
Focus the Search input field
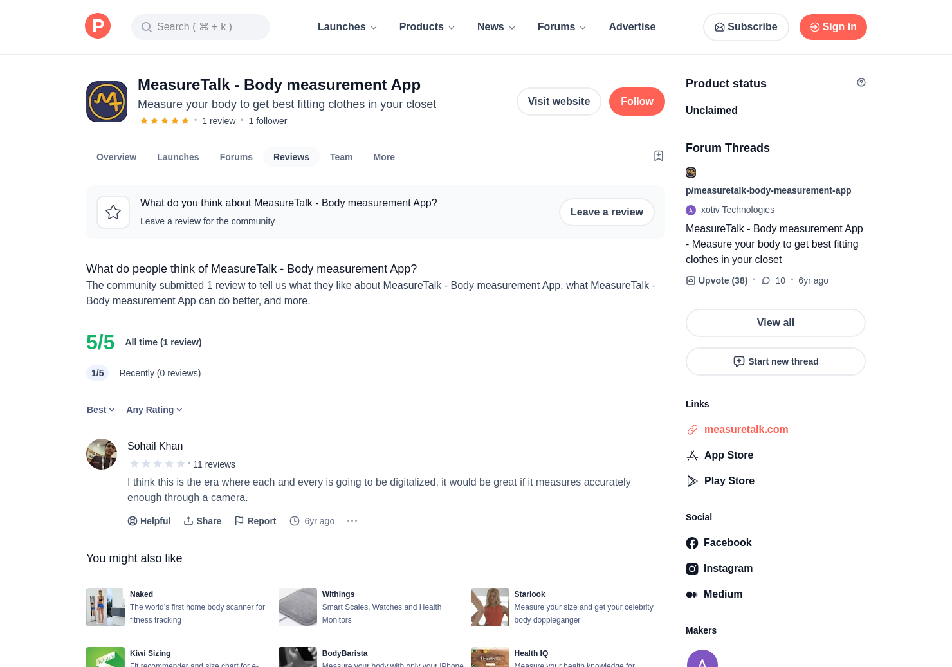pos(201,27)
